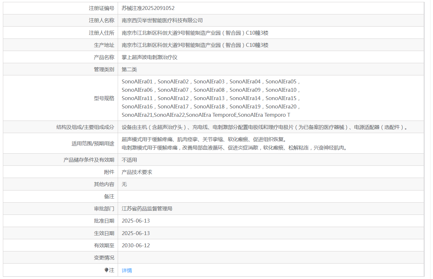
Task: Click the 生产地址 label
Action: point(104,45)
